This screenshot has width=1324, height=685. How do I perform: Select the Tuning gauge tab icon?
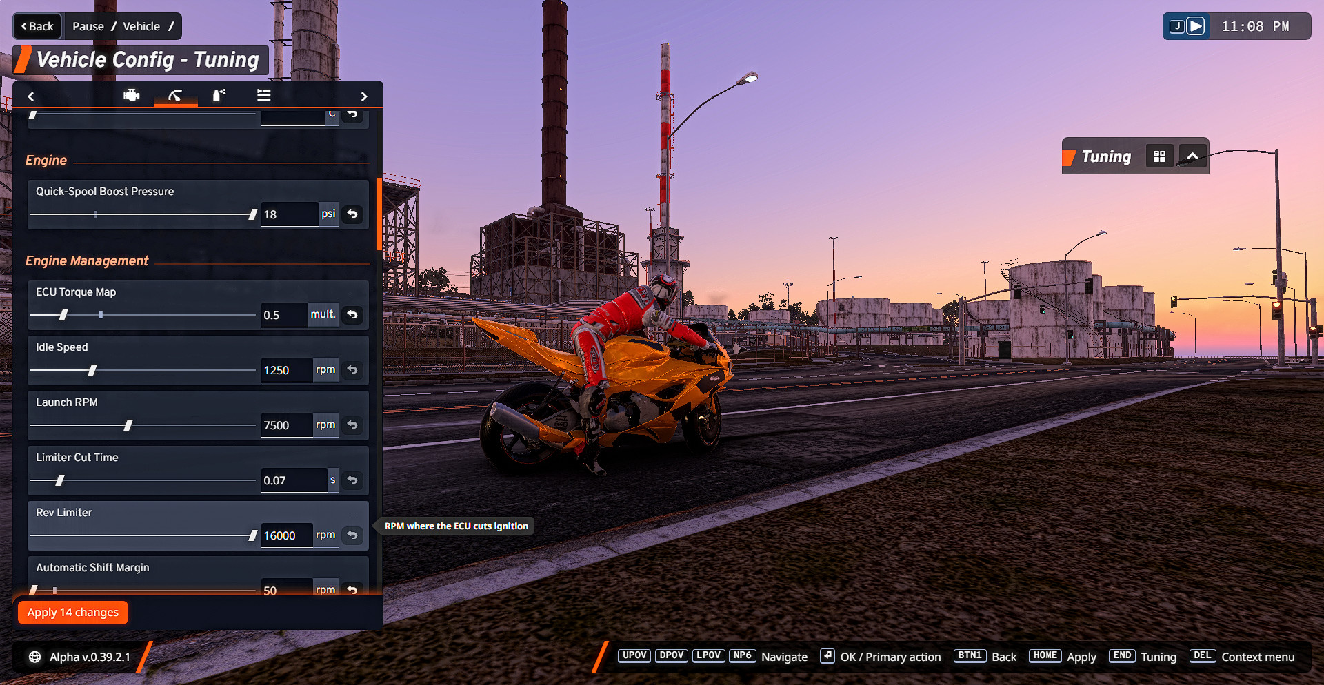coord(175,95)
